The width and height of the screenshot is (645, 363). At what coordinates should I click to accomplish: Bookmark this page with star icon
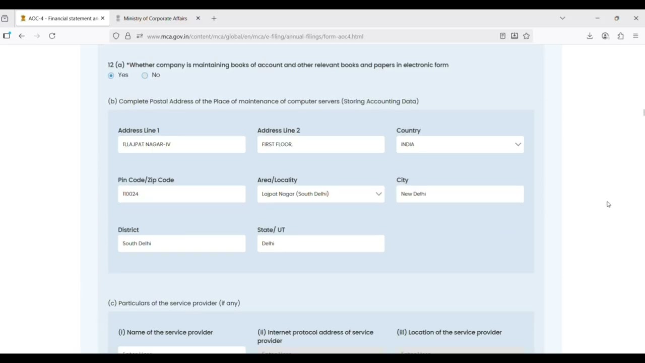coord(526,36)
